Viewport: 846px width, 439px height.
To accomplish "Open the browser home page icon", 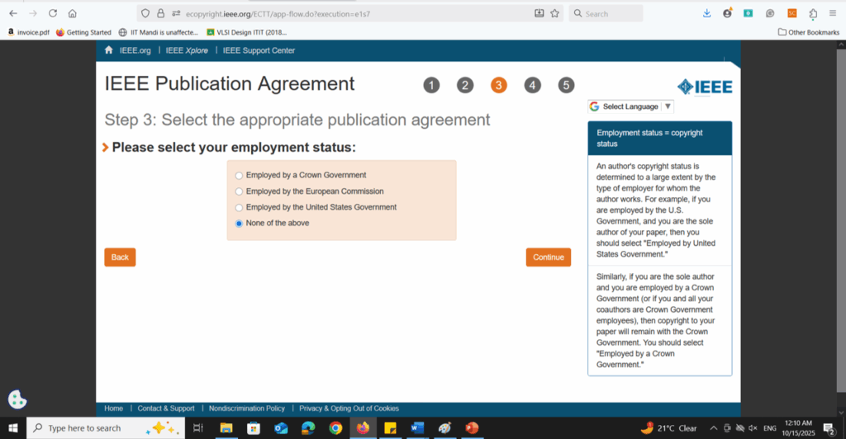I will click(x=73, y=13).
